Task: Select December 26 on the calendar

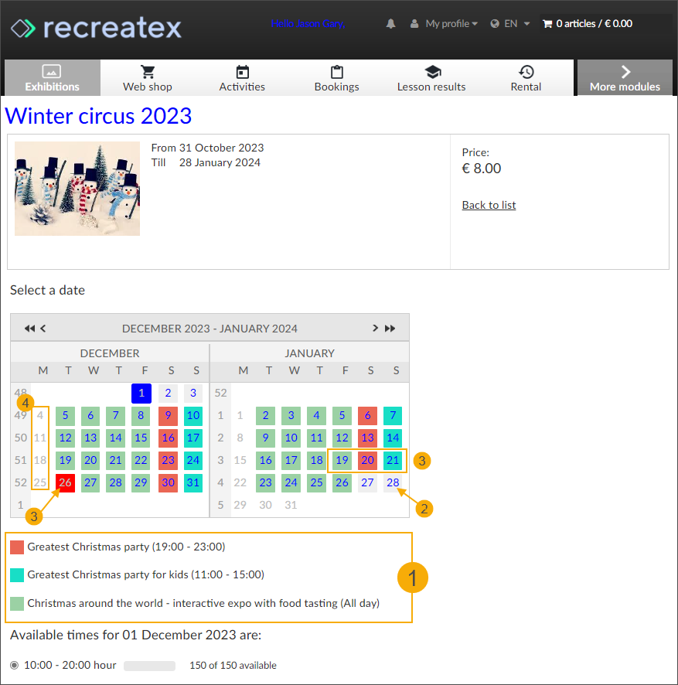Action: [x=66, y=483]
